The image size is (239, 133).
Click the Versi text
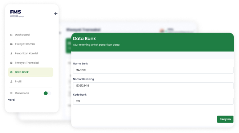[11, 100]
